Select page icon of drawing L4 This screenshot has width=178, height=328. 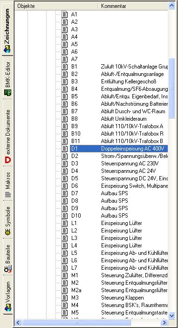(65, 246)
